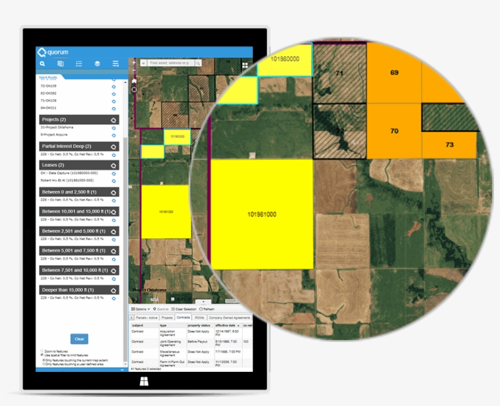The image size is (500, 406).
Task: Click inside the Find asset address search field
Action: click(x=172, y=62)
